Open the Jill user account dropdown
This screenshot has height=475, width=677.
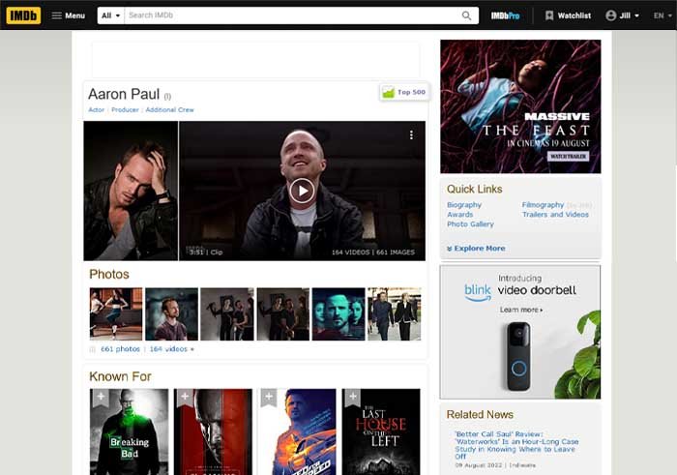coord(623,15)
